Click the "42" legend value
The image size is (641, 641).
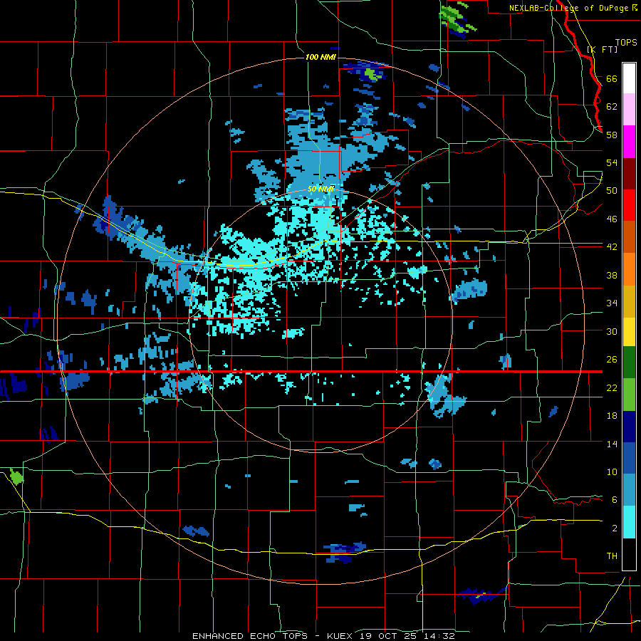(x=612, y=247)
